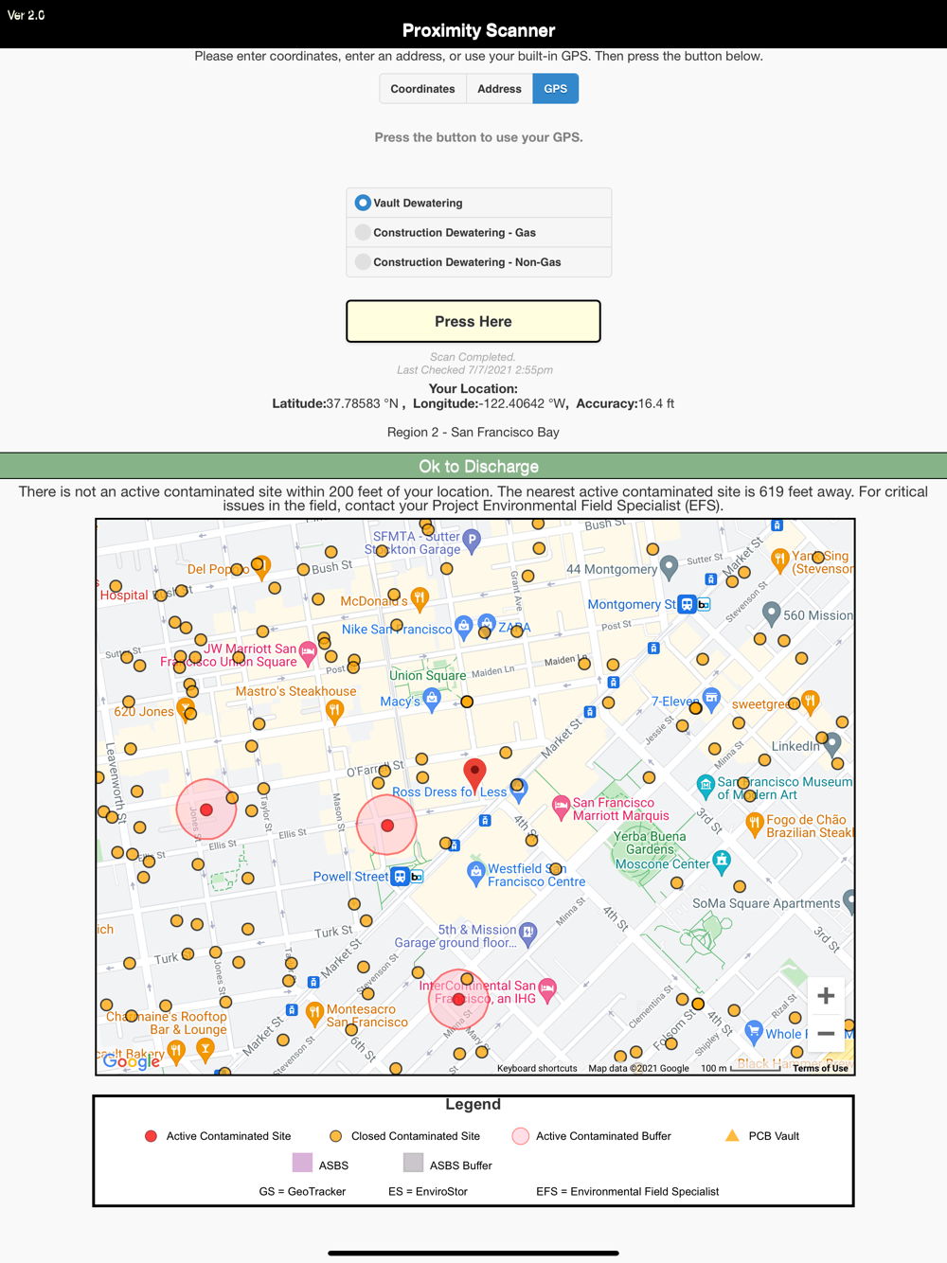Tap the Del Popolo restaurant marker
This screenshot has width=947, height=1263.
coord(262,567)
